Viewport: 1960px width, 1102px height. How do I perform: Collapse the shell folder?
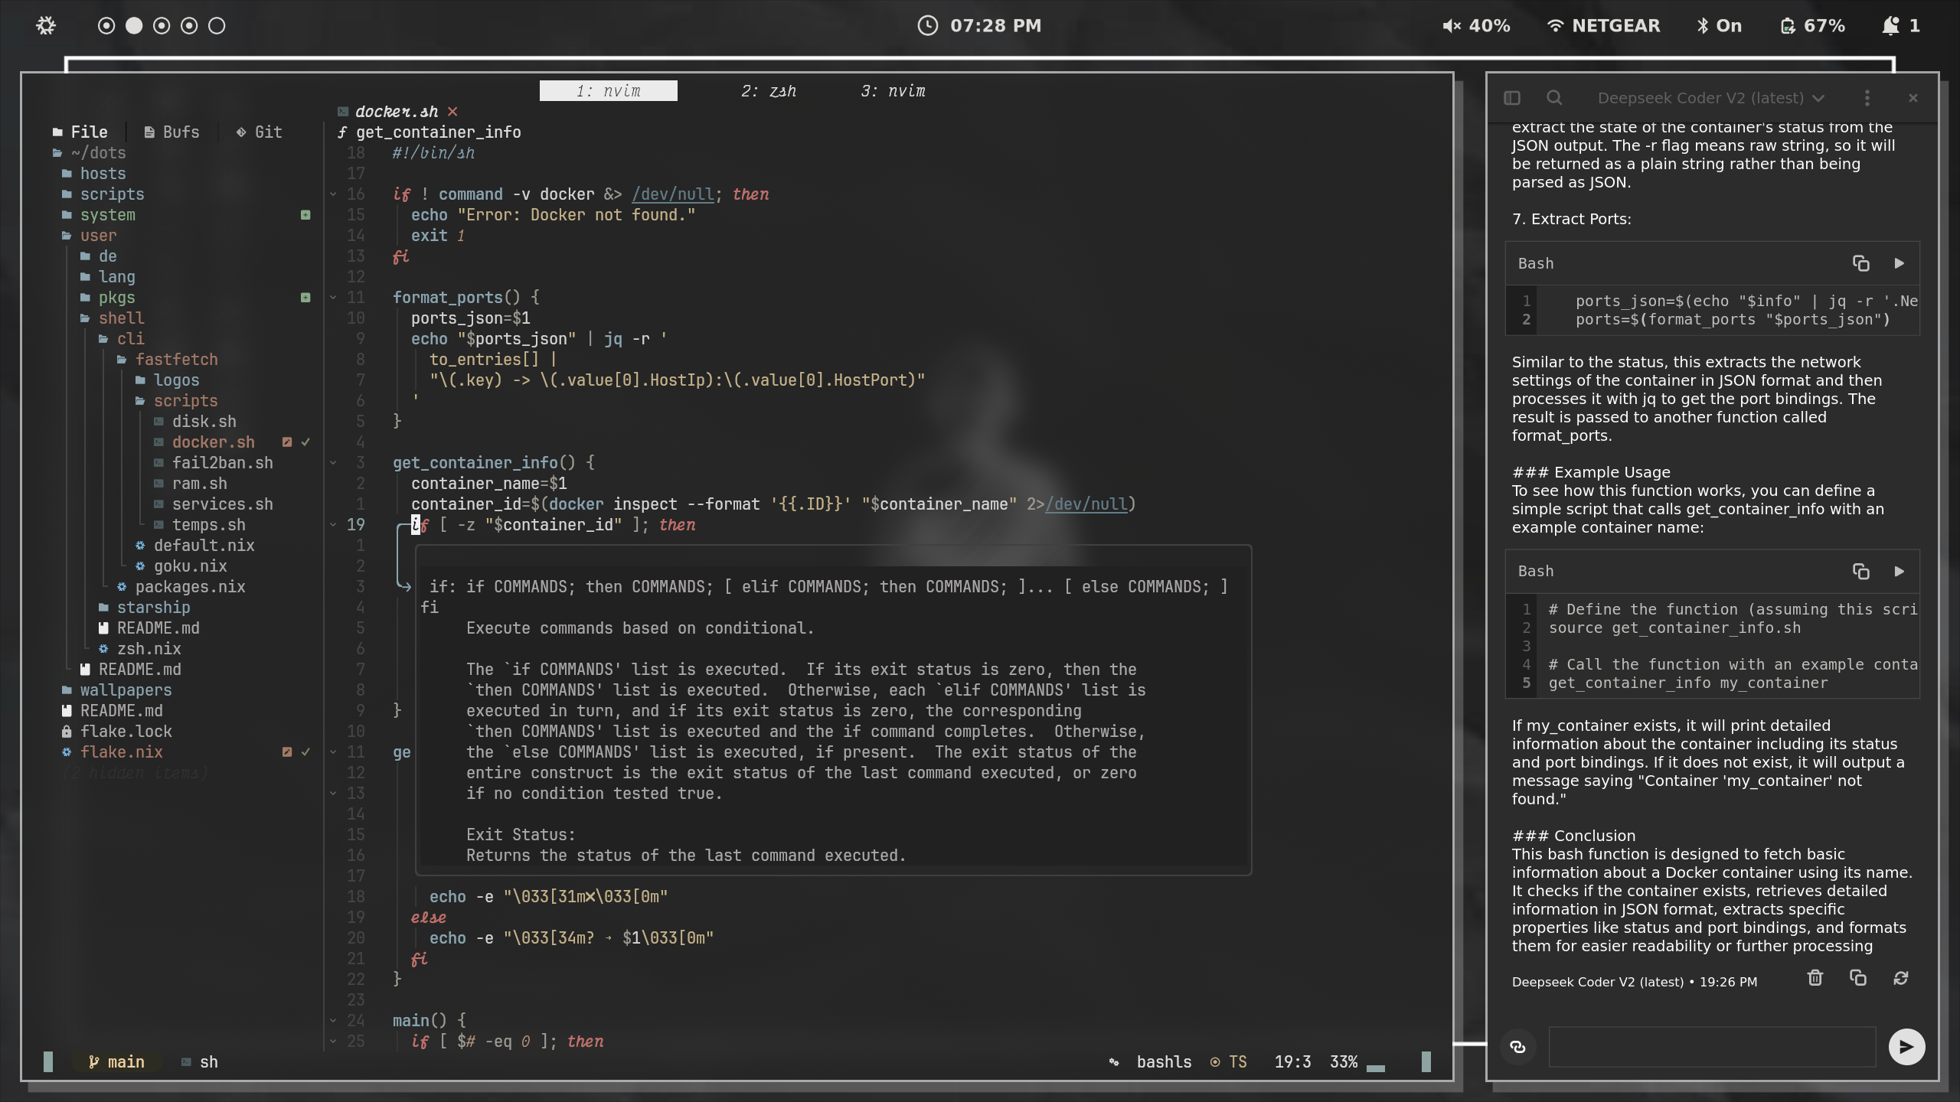coord(113,318)
